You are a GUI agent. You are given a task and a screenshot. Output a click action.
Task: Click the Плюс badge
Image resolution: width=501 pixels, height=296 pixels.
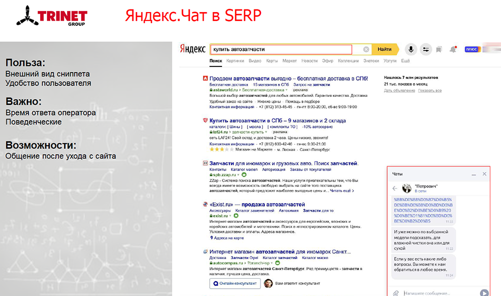pyautogui.click(x=472, y=49)
